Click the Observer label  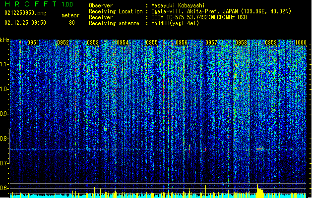pos(101,5)
